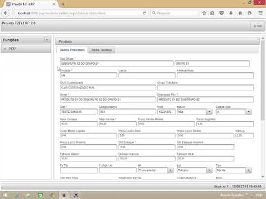
Task: Click the Almoxarifado input field
Action: (215, 76)
